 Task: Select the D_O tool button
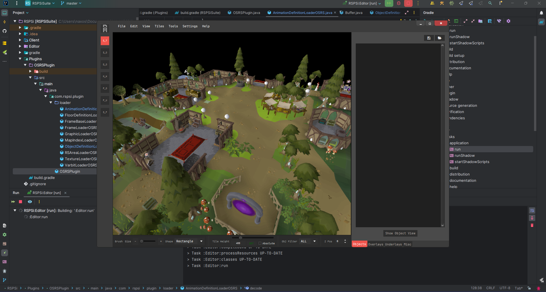[105, 64]
